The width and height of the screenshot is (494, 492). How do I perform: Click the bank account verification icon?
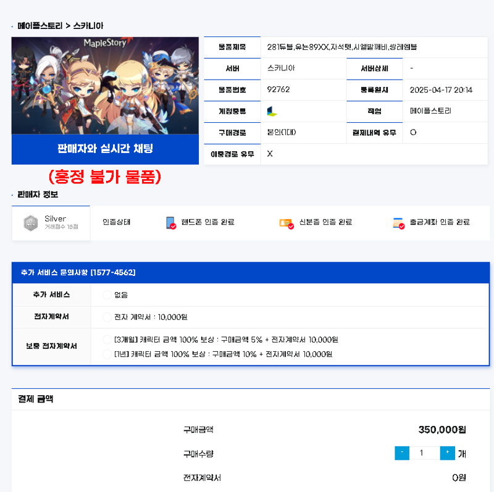pyautogui.click(x=398, y=223)
